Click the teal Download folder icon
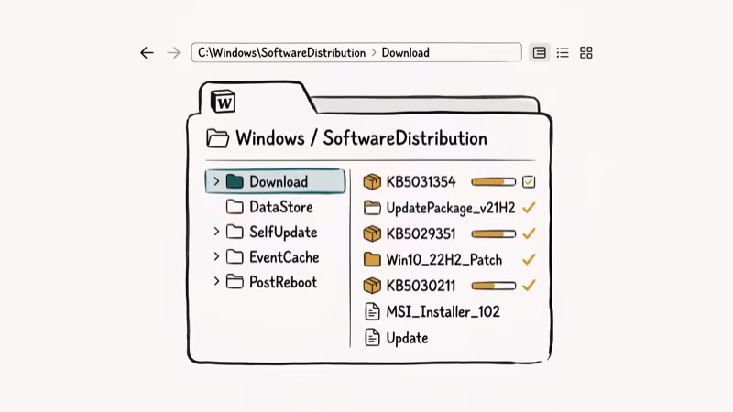 pos(235,181)
